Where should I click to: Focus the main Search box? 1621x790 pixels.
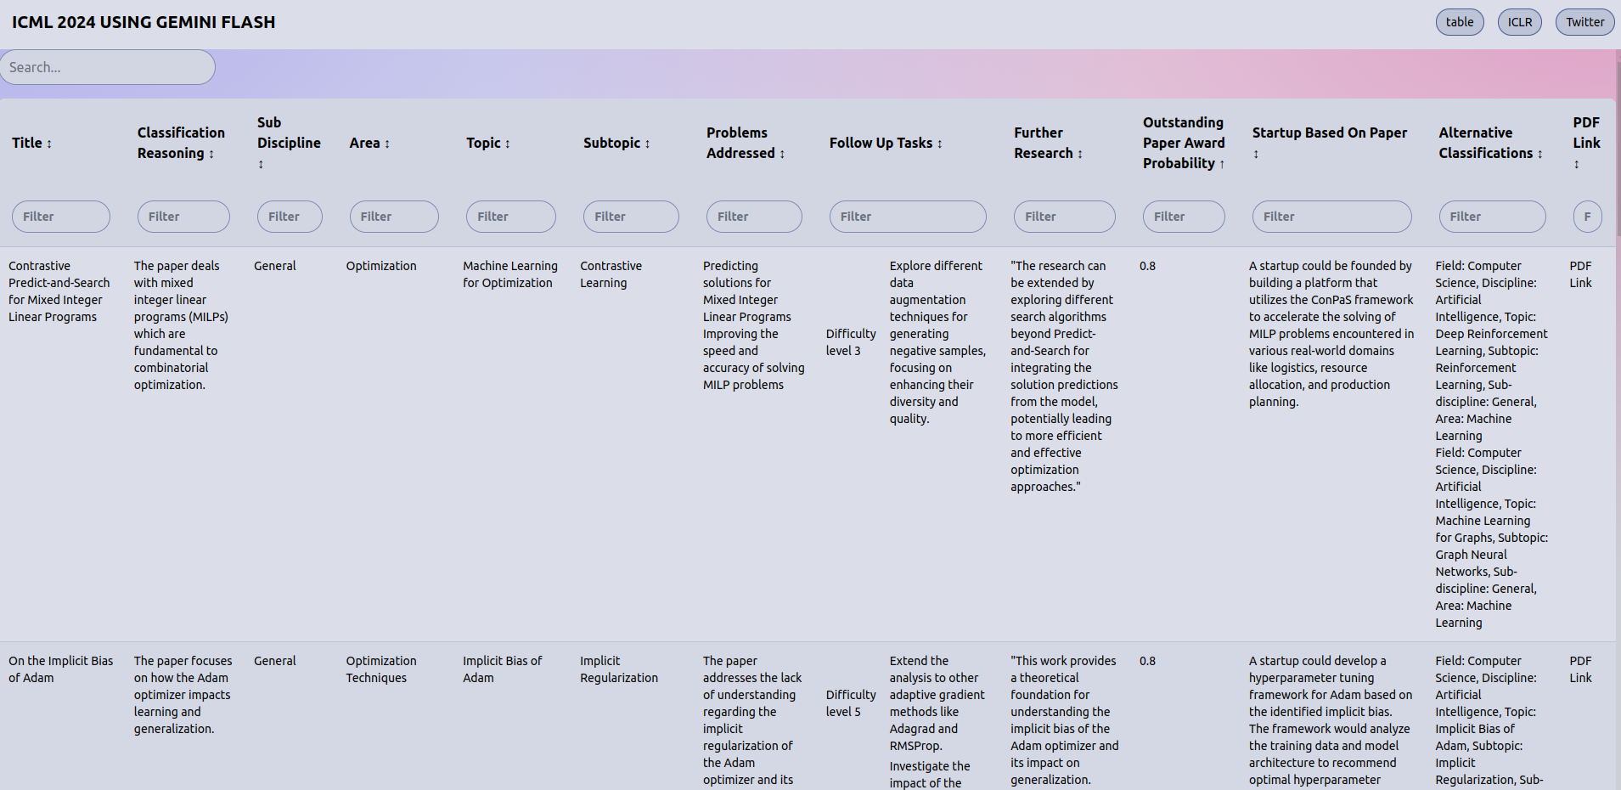pyautogui.click(x=108, y=67)
